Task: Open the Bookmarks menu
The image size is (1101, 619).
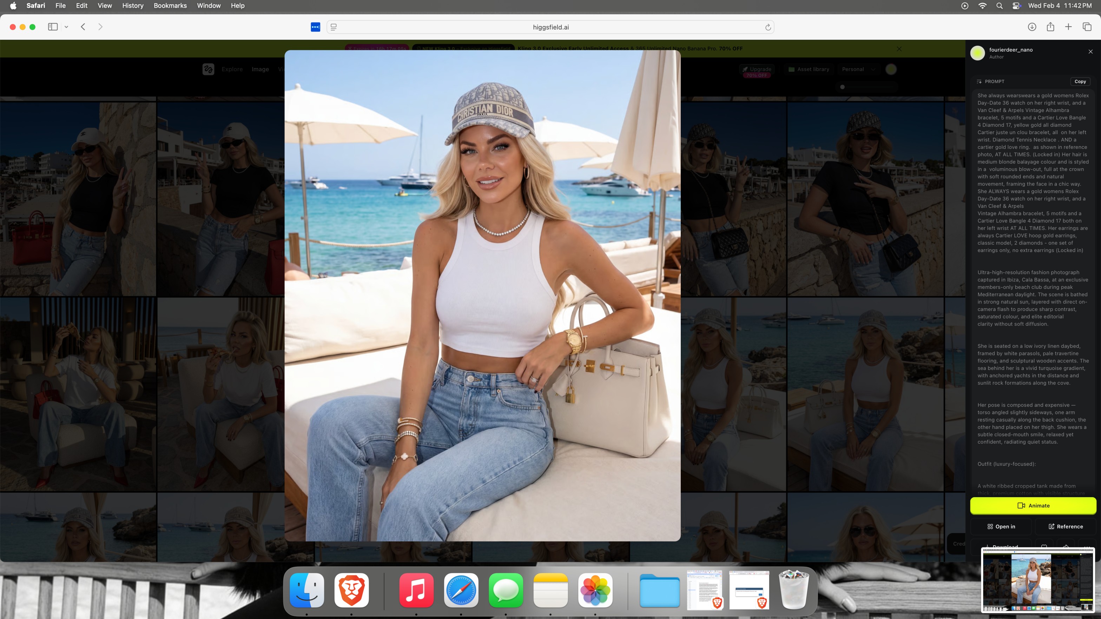Action: [x=170, y=6]
